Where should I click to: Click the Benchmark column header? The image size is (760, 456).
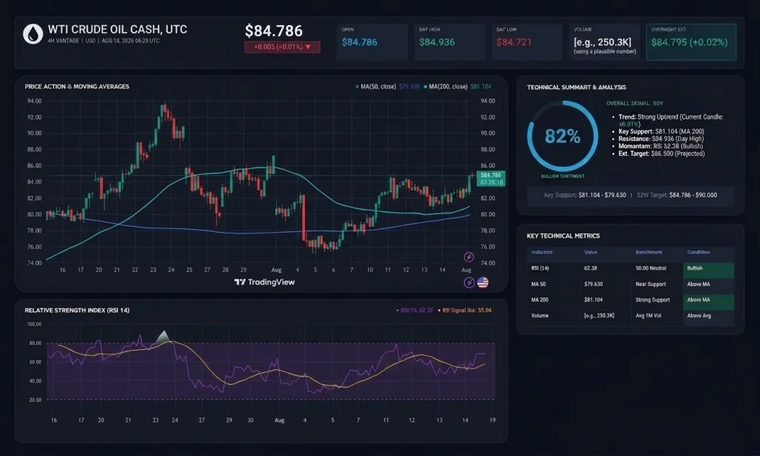pos(649,252)
